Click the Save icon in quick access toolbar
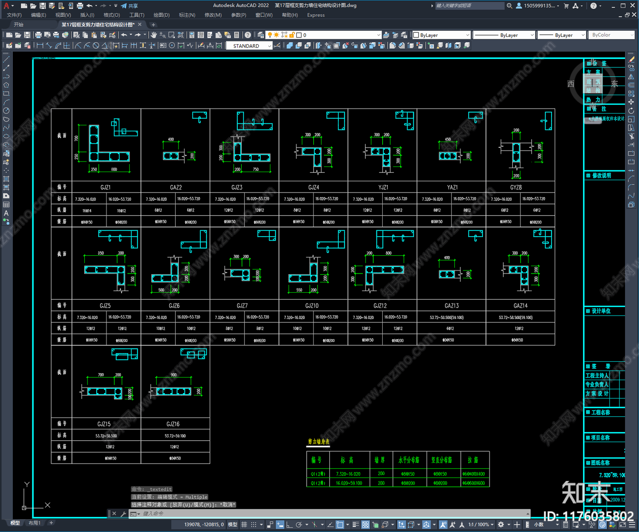Viewport: 639px width, 532px height. click(42, 6)
